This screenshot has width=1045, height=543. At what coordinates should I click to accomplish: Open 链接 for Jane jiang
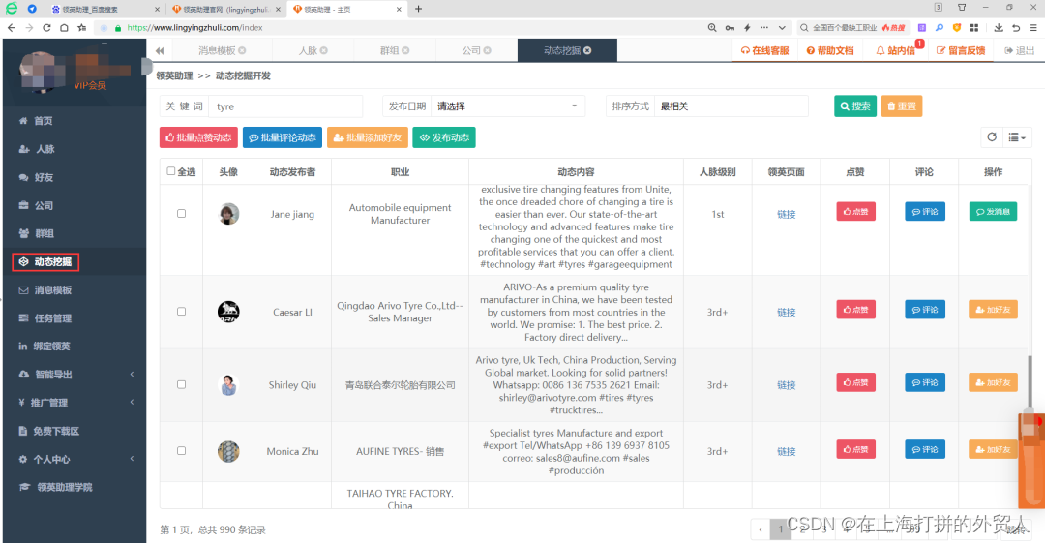point(787,214)
